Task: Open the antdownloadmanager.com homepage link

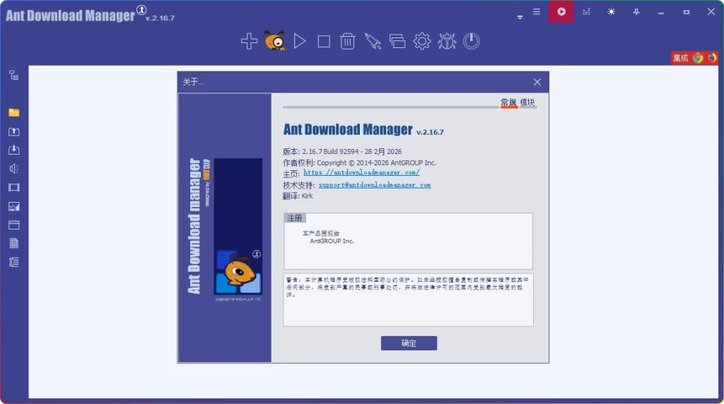Action: pyautogui.click(x=361, y=172)
